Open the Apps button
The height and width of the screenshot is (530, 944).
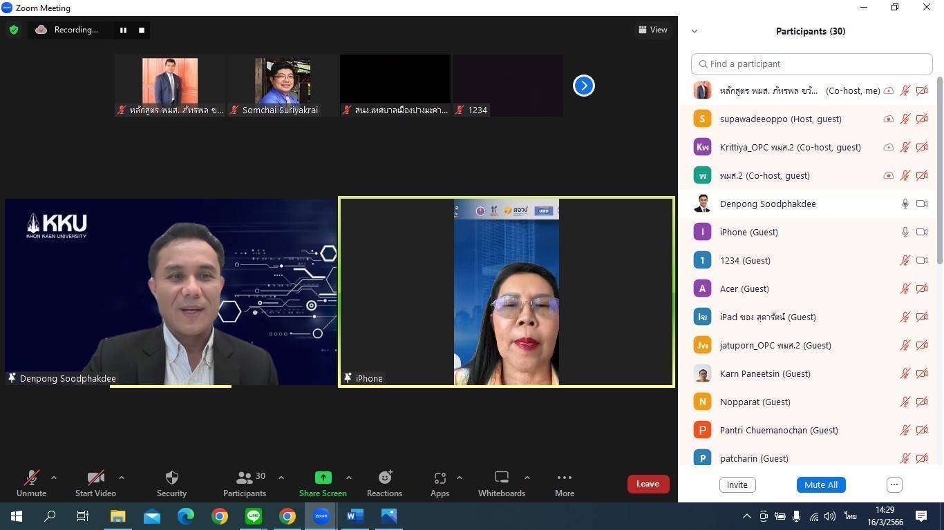[440, 484]
